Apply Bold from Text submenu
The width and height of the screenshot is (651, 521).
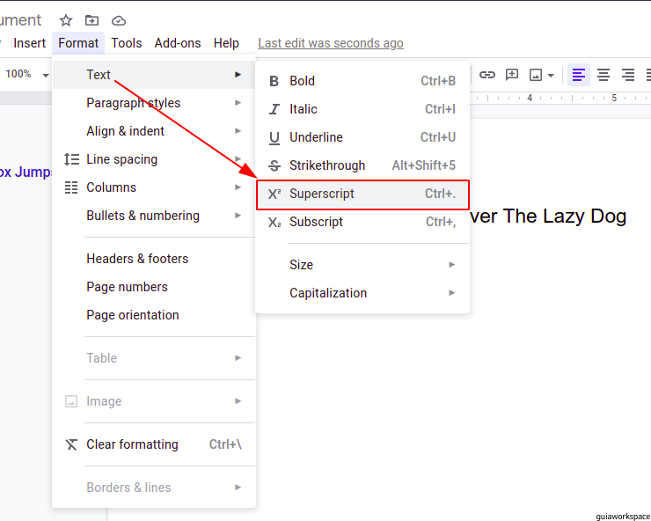click(362, 81)
